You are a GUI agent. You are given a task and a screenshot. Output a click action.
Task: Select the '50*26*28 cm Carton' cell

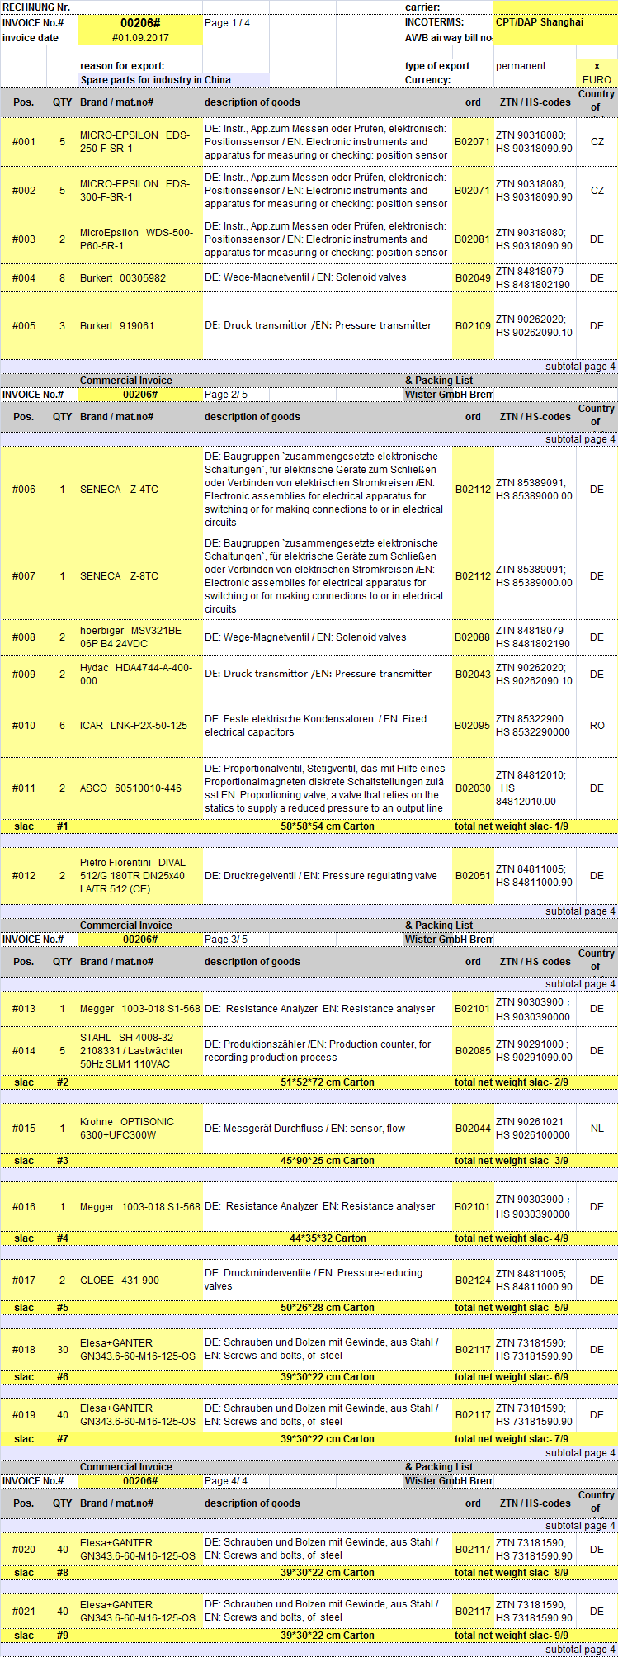tap(328, 1308)
